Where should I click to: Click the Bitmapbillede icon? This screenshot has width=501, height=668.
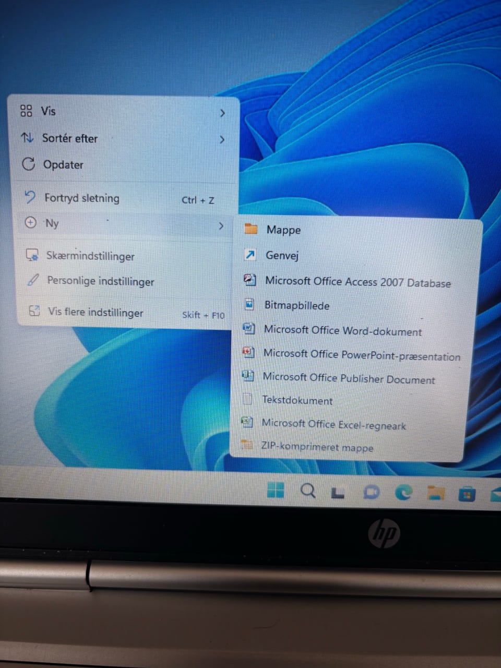pyautogui.click(x=249, y=304)
